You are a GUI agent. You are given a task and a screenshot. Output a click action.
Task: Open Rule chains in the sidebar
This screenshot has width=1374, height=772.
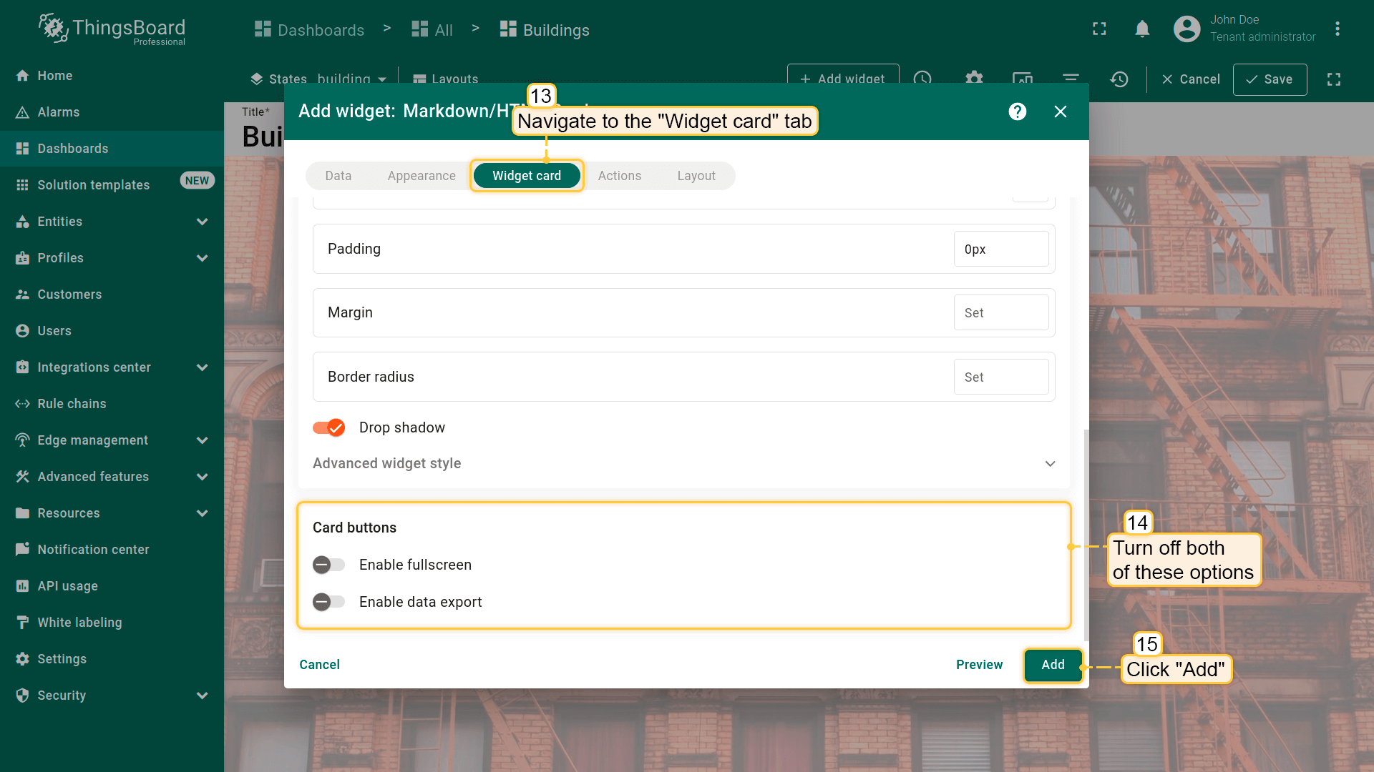coord(72,404)
